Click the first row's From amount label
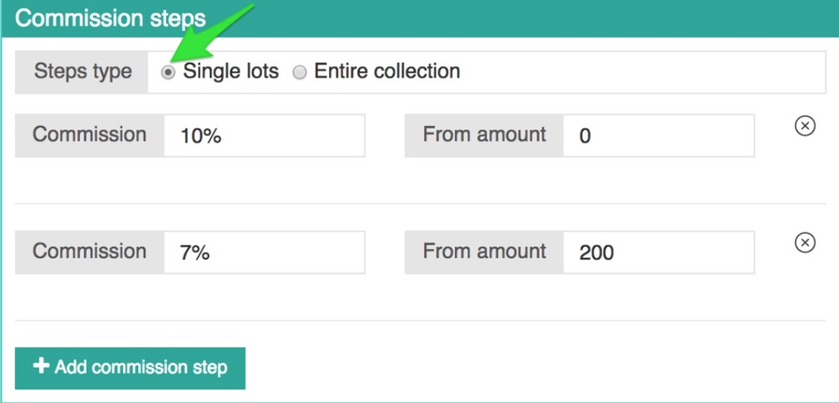The height and width of the screenshot is (403, 839). pos(484,134)
